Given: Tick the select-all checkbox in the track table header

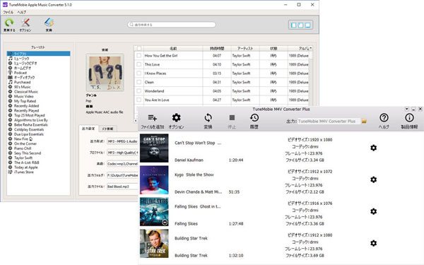Looking at the screenshot, I should (139, 48).
